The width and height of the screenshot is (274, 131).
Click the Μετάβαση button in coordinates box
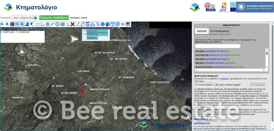click(92, 38)
